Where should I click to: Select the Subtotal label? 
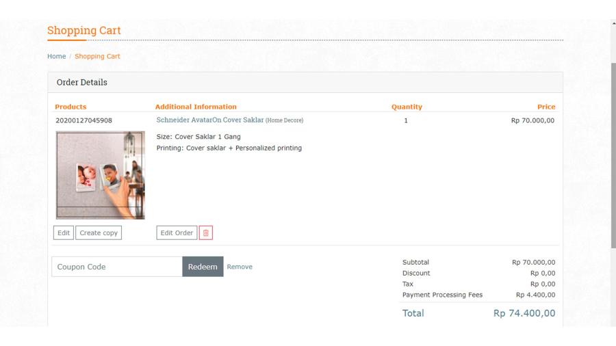click(x=415, y=262)
